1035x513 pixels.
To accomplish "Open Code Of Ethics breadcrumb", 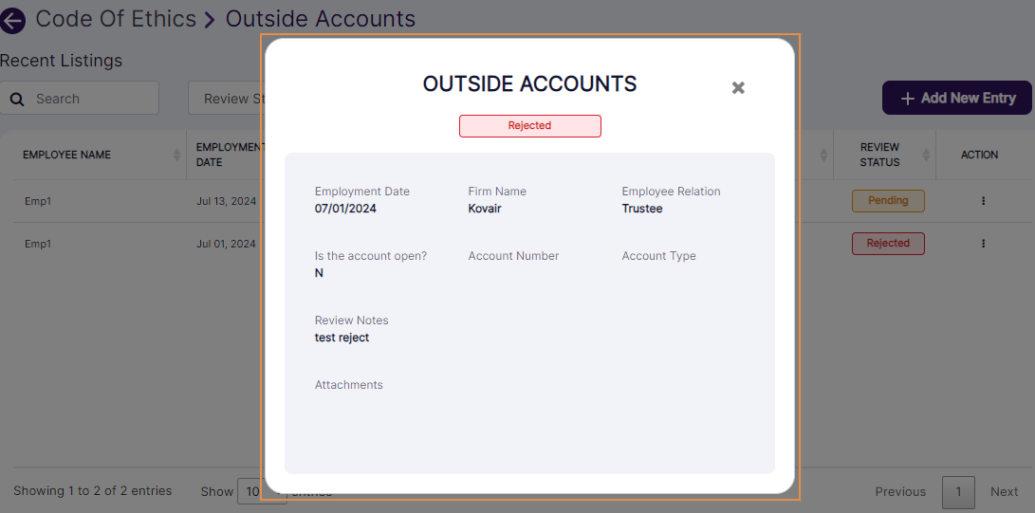I will click(x=116, y=19).
